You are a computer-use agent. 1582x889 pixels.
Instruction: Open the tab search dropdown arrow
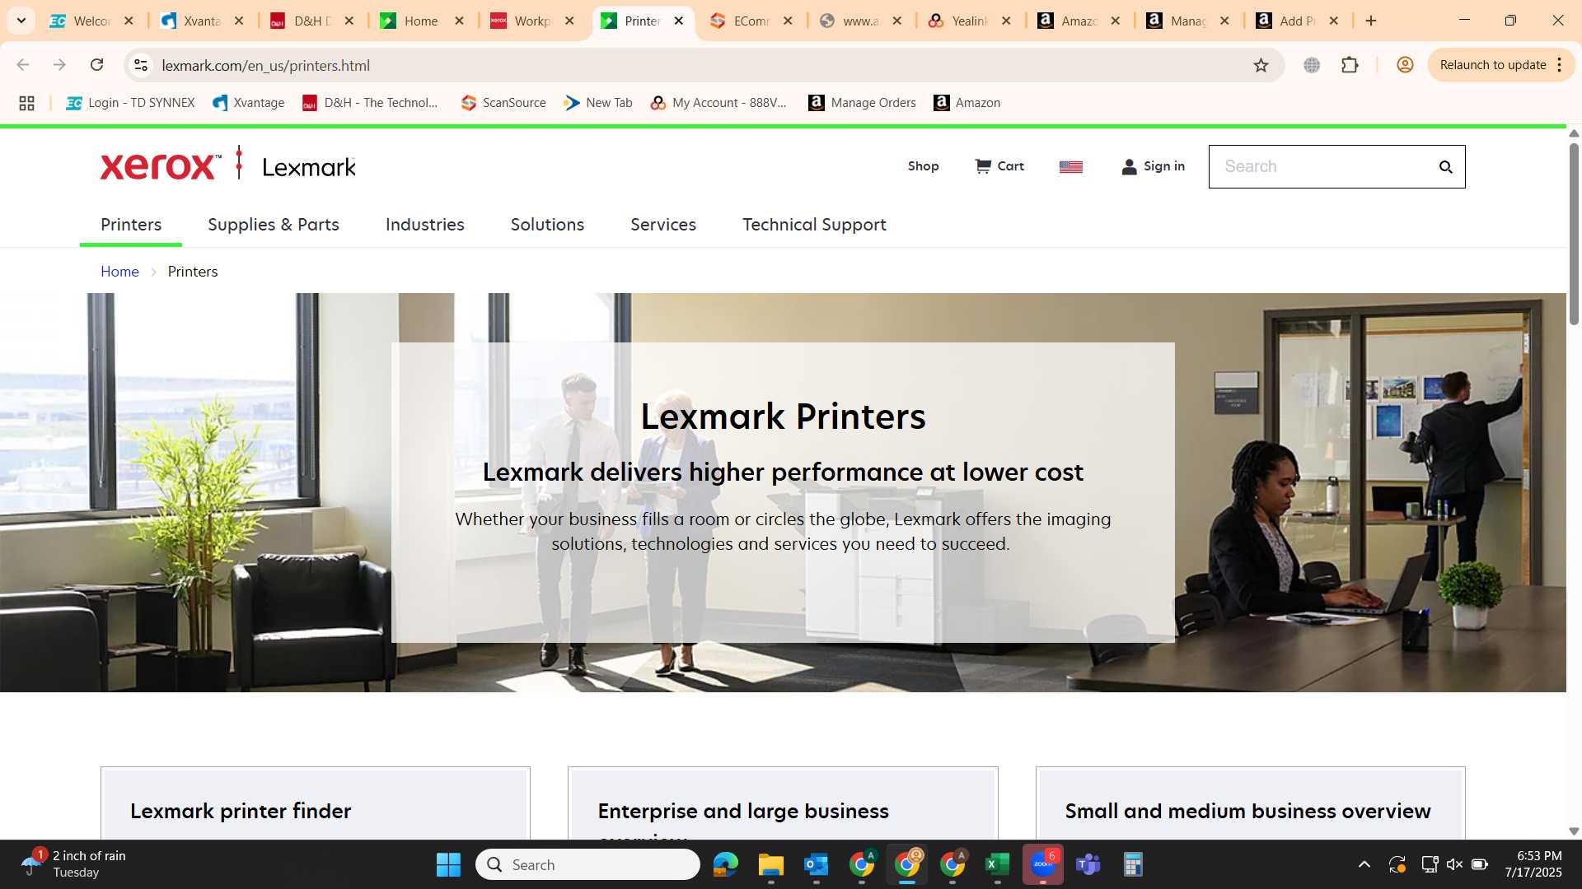pos(21,21)
